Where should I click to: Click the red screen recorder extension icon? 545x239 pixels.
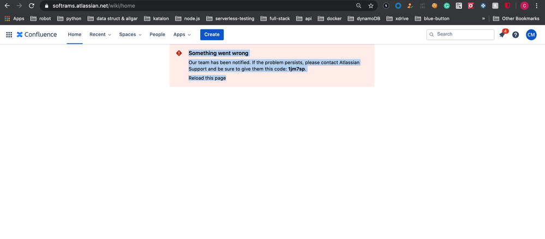click(x=471, y=5)
